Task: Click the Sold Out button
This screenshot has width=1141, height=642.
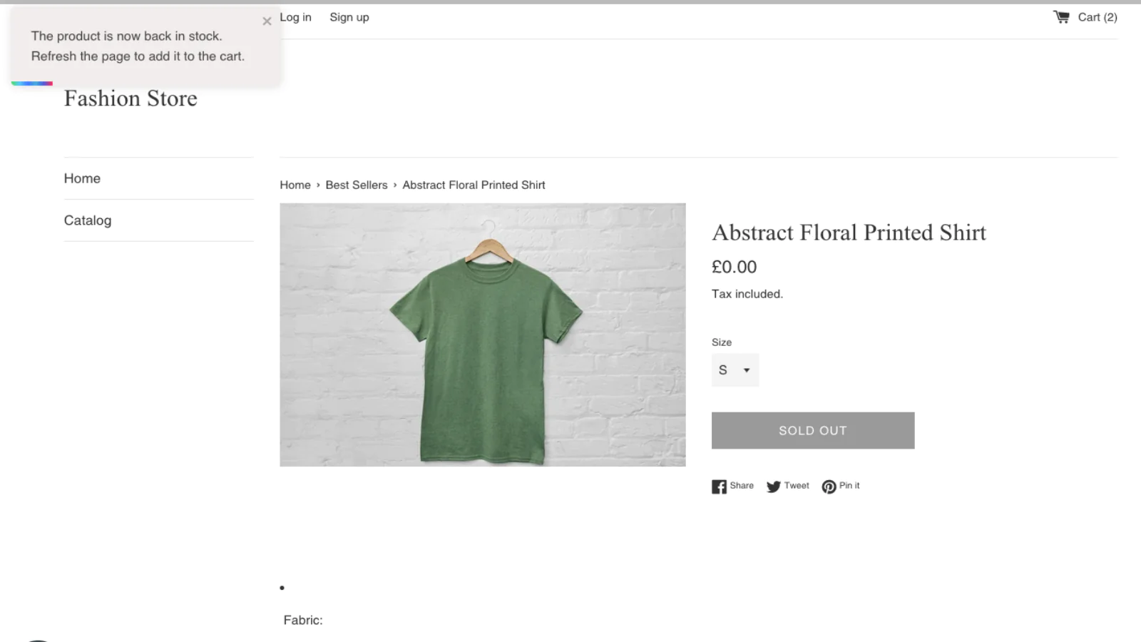Action: [x=812, y=431]
